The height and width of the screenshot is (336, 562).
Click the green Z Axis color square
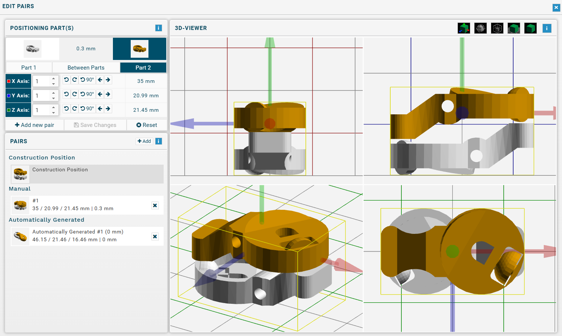(9, 110)
